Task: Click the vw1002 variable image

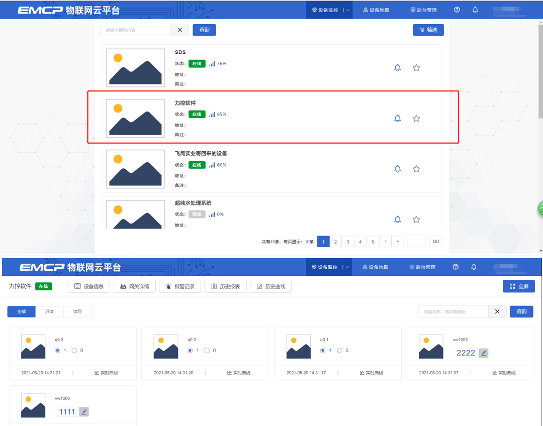Action: (431, 347)
